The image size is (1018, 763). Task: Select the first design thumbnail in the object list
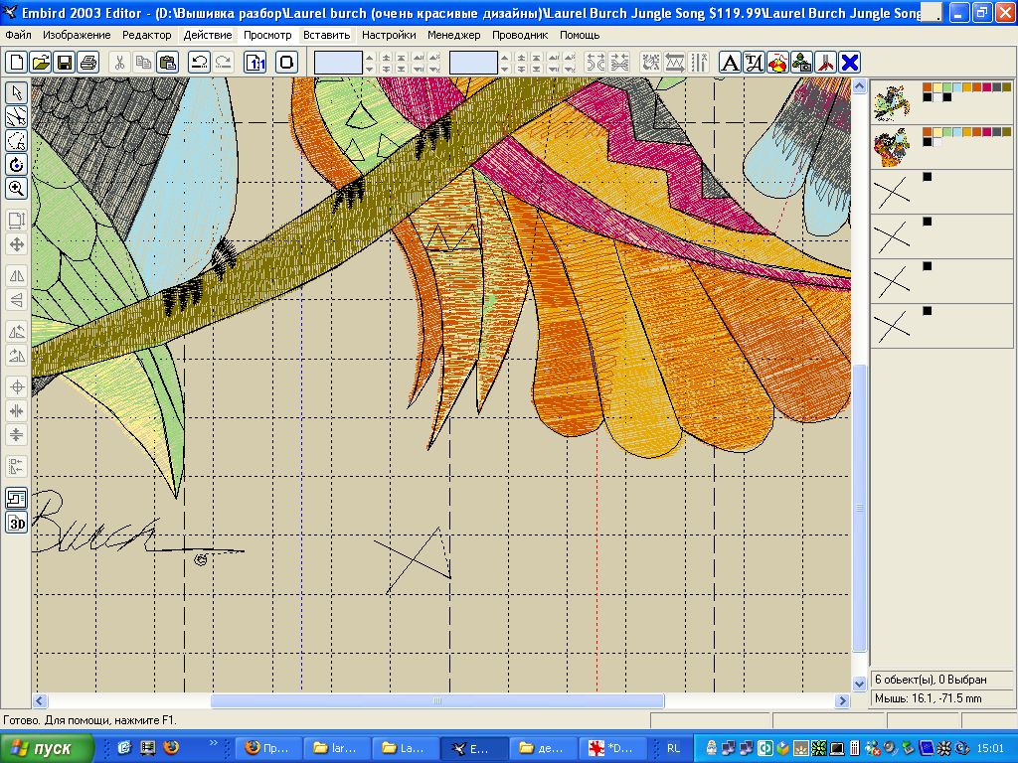click(x=892, y=101)
